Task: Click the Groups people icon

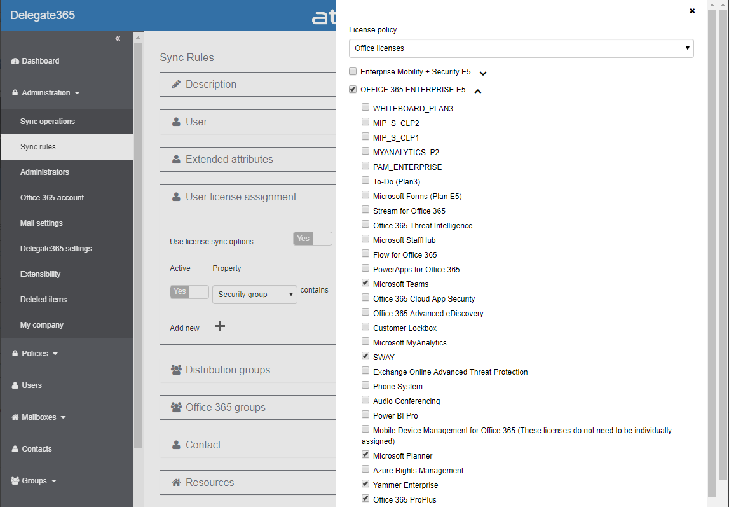Action: coord(15,480)
